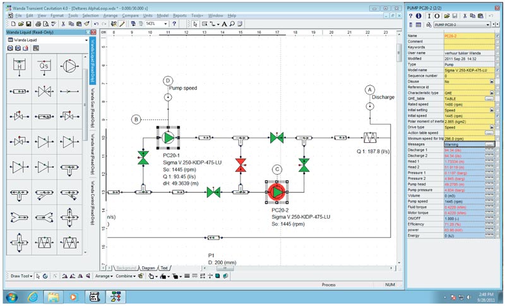Click the red PC20-2 pump symbol
Image resolution: width=505 pixels, height=306 pixels.
[276, 191]
